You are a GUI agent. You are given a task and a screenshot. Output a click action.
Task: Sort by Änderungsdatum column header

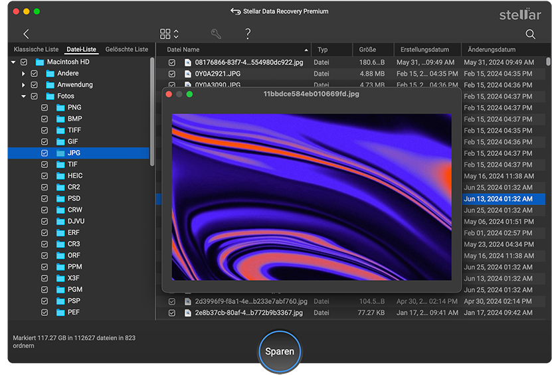tap(492, 50)
